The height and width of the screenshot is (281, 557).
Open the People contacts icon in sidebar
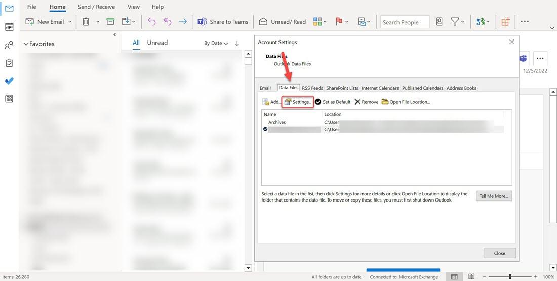pyautogui.click(x=9, y=45)
